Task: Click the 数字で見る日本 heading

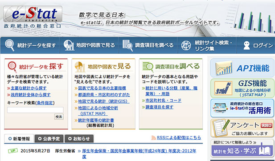Action: pyautogui.click(x=101, y=15)
